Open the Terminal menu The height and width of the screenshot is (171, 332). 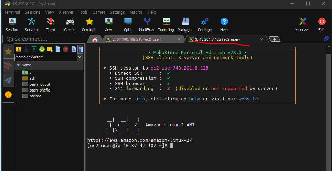tap(12, 12)
